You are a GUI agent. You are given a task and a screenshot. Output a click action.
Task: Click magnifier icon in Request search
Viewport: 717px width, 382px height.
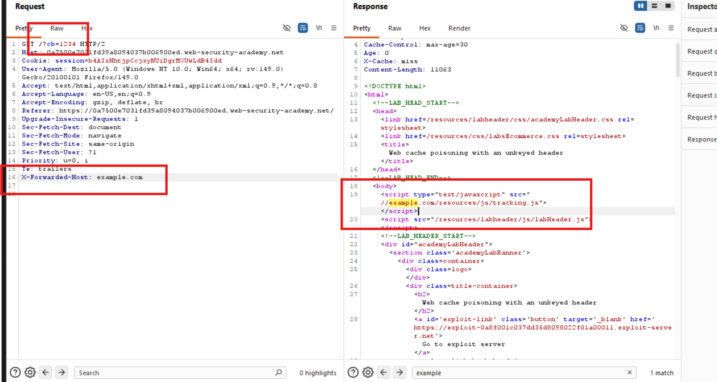point(279,372)
